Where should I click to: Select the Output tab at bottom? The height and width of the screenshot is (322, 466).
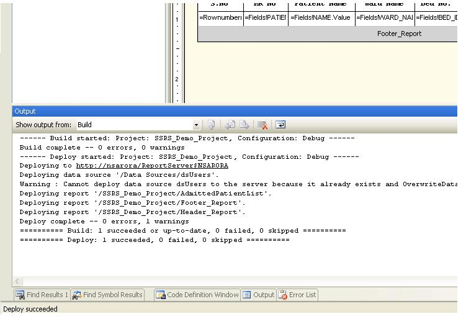tap(259, 295)
